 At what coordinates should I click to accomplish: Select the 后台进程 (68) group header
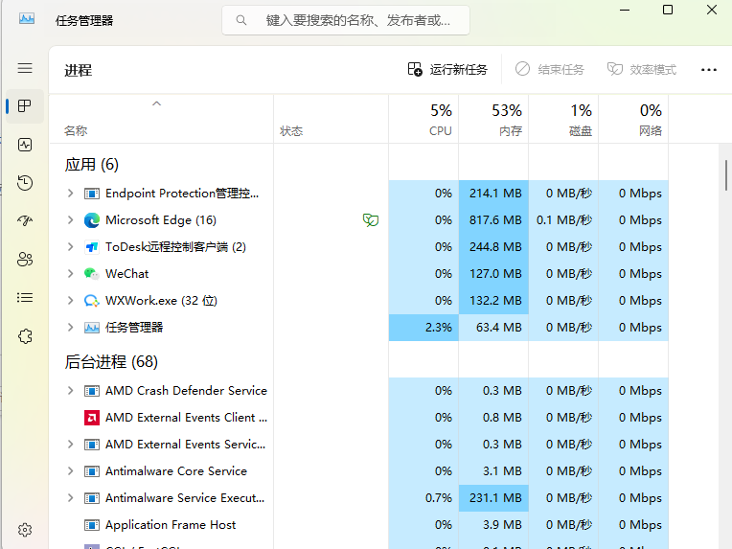tap(111, 362)
